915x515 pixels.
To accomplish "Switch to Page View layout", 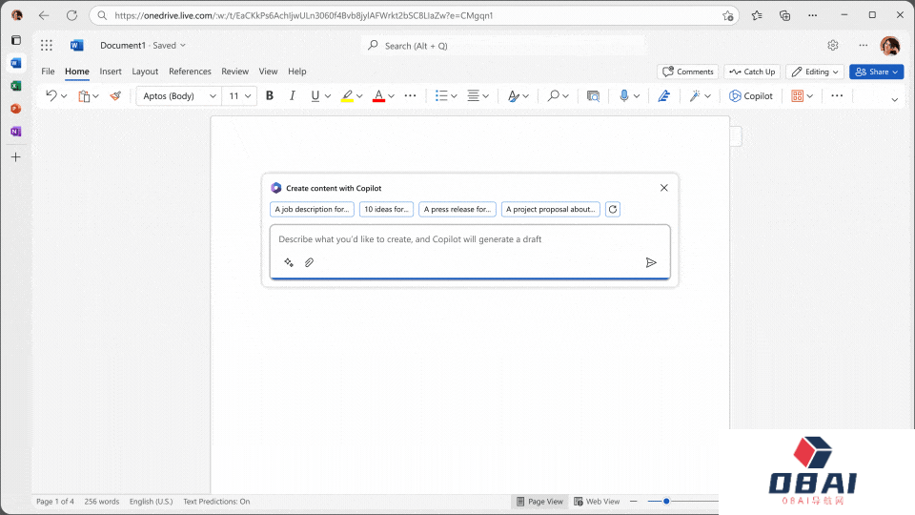I will click(x=539, y=502).
